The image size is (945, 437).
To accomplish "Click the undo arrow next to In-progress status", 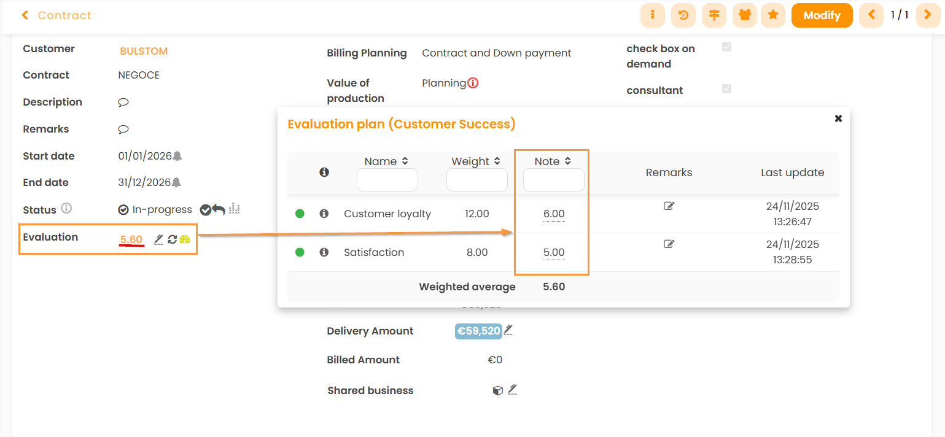I will (219, 210).
